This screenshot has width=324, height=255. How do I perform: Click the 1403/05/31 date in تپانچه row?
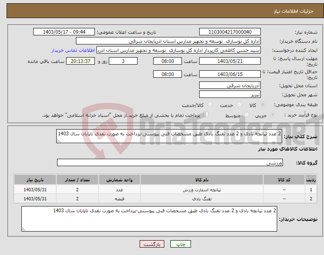point(35,190)
